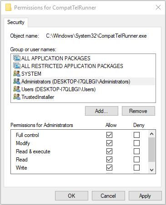Check Deny for Modify
The image size is (166, 205).
136,143
